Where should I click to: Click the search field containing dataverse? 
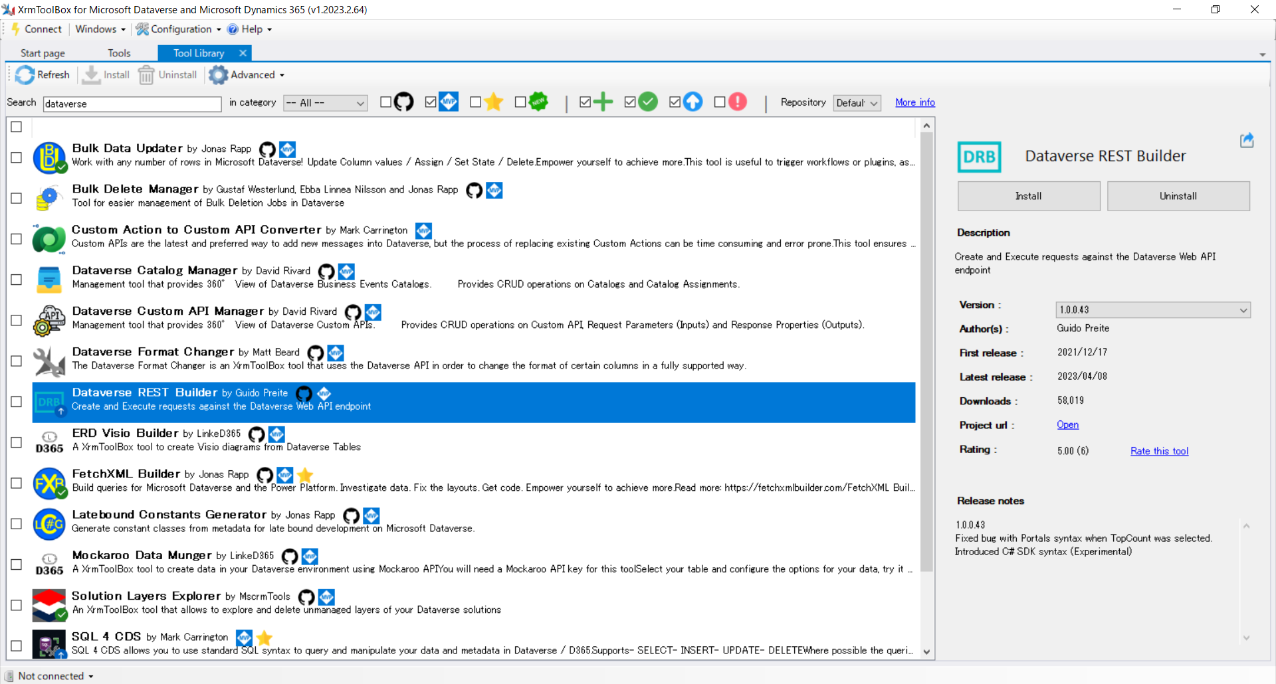click(x=132, y=104)
